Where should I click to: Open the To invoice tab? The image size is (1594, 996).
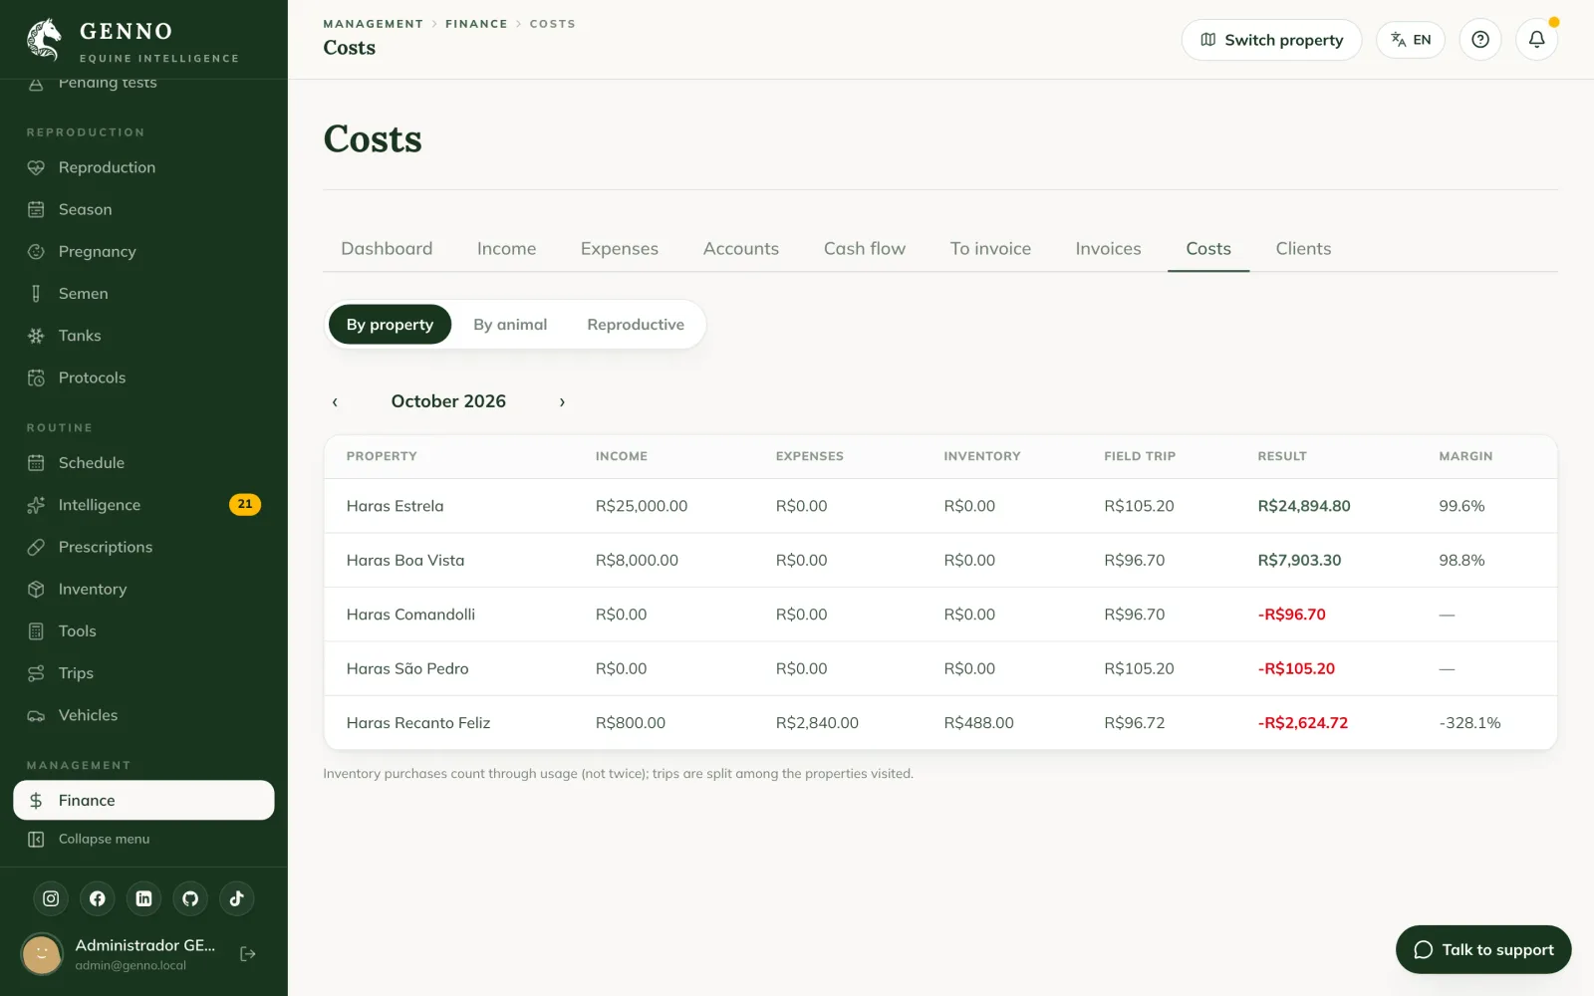(x=990, y=249)
